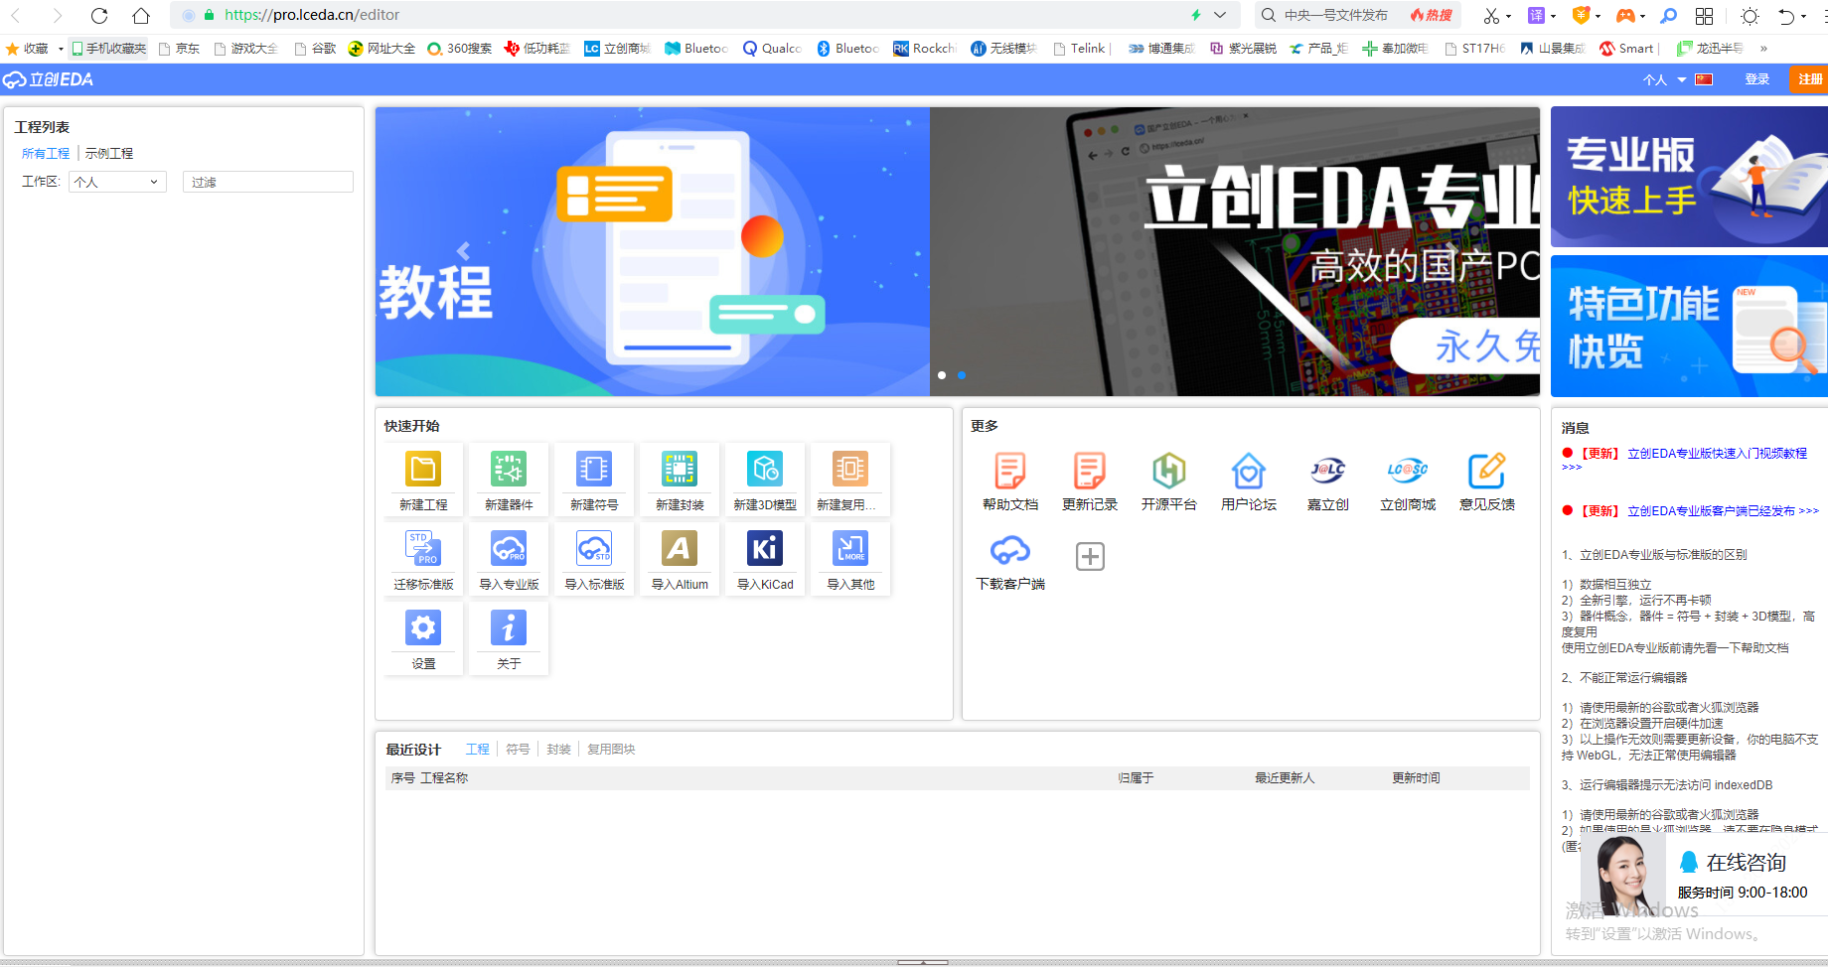Reload the page with browser refresh icon
Screen dimensions: 1828x967
[99, 15]
